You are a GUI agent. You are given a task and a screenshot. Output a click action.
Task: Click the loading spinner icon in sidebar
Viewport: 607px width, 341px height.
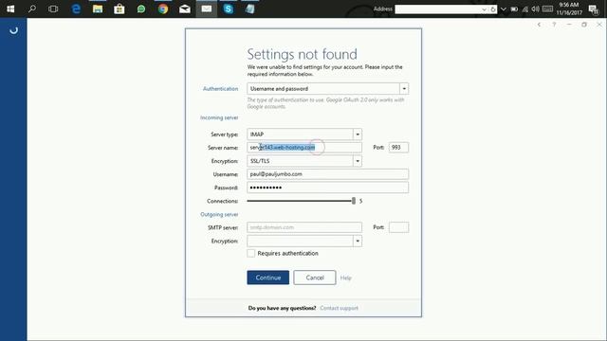click(x=13, y=30)
